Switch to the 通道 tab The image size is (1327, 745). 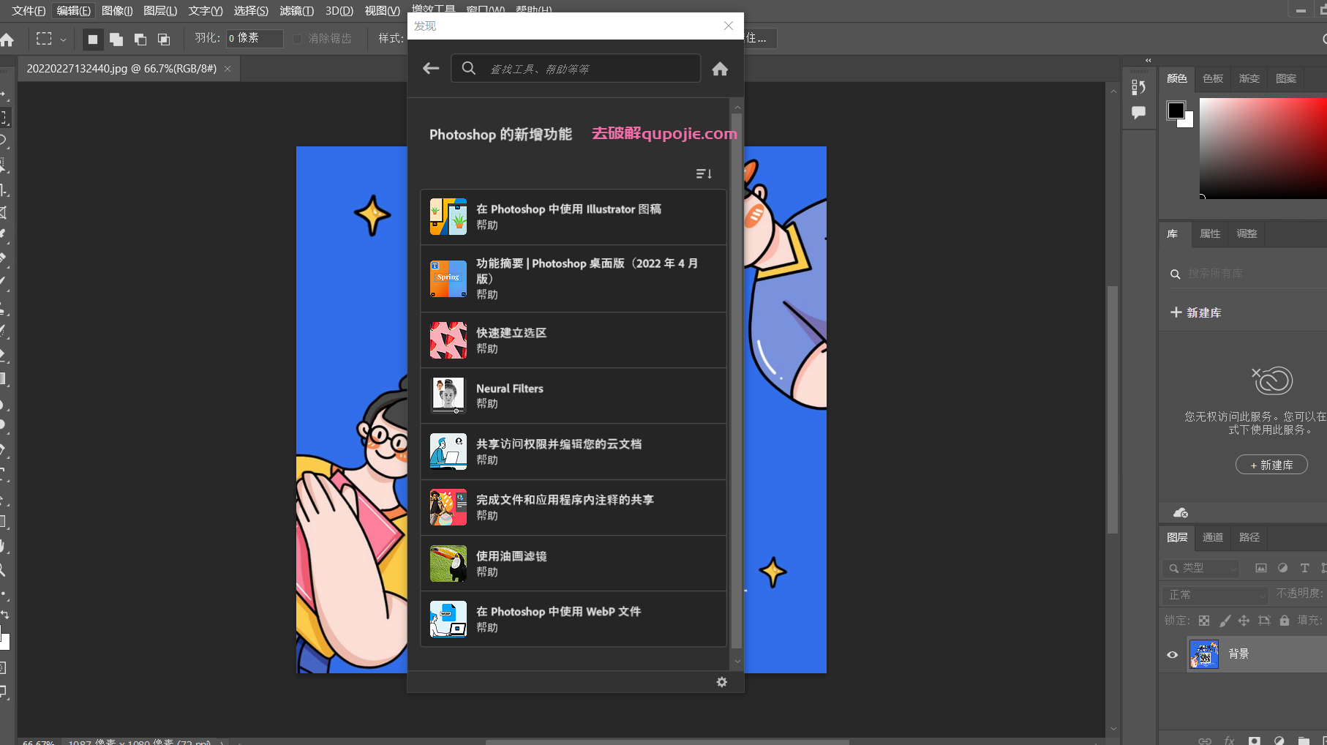coord(1213,537)
